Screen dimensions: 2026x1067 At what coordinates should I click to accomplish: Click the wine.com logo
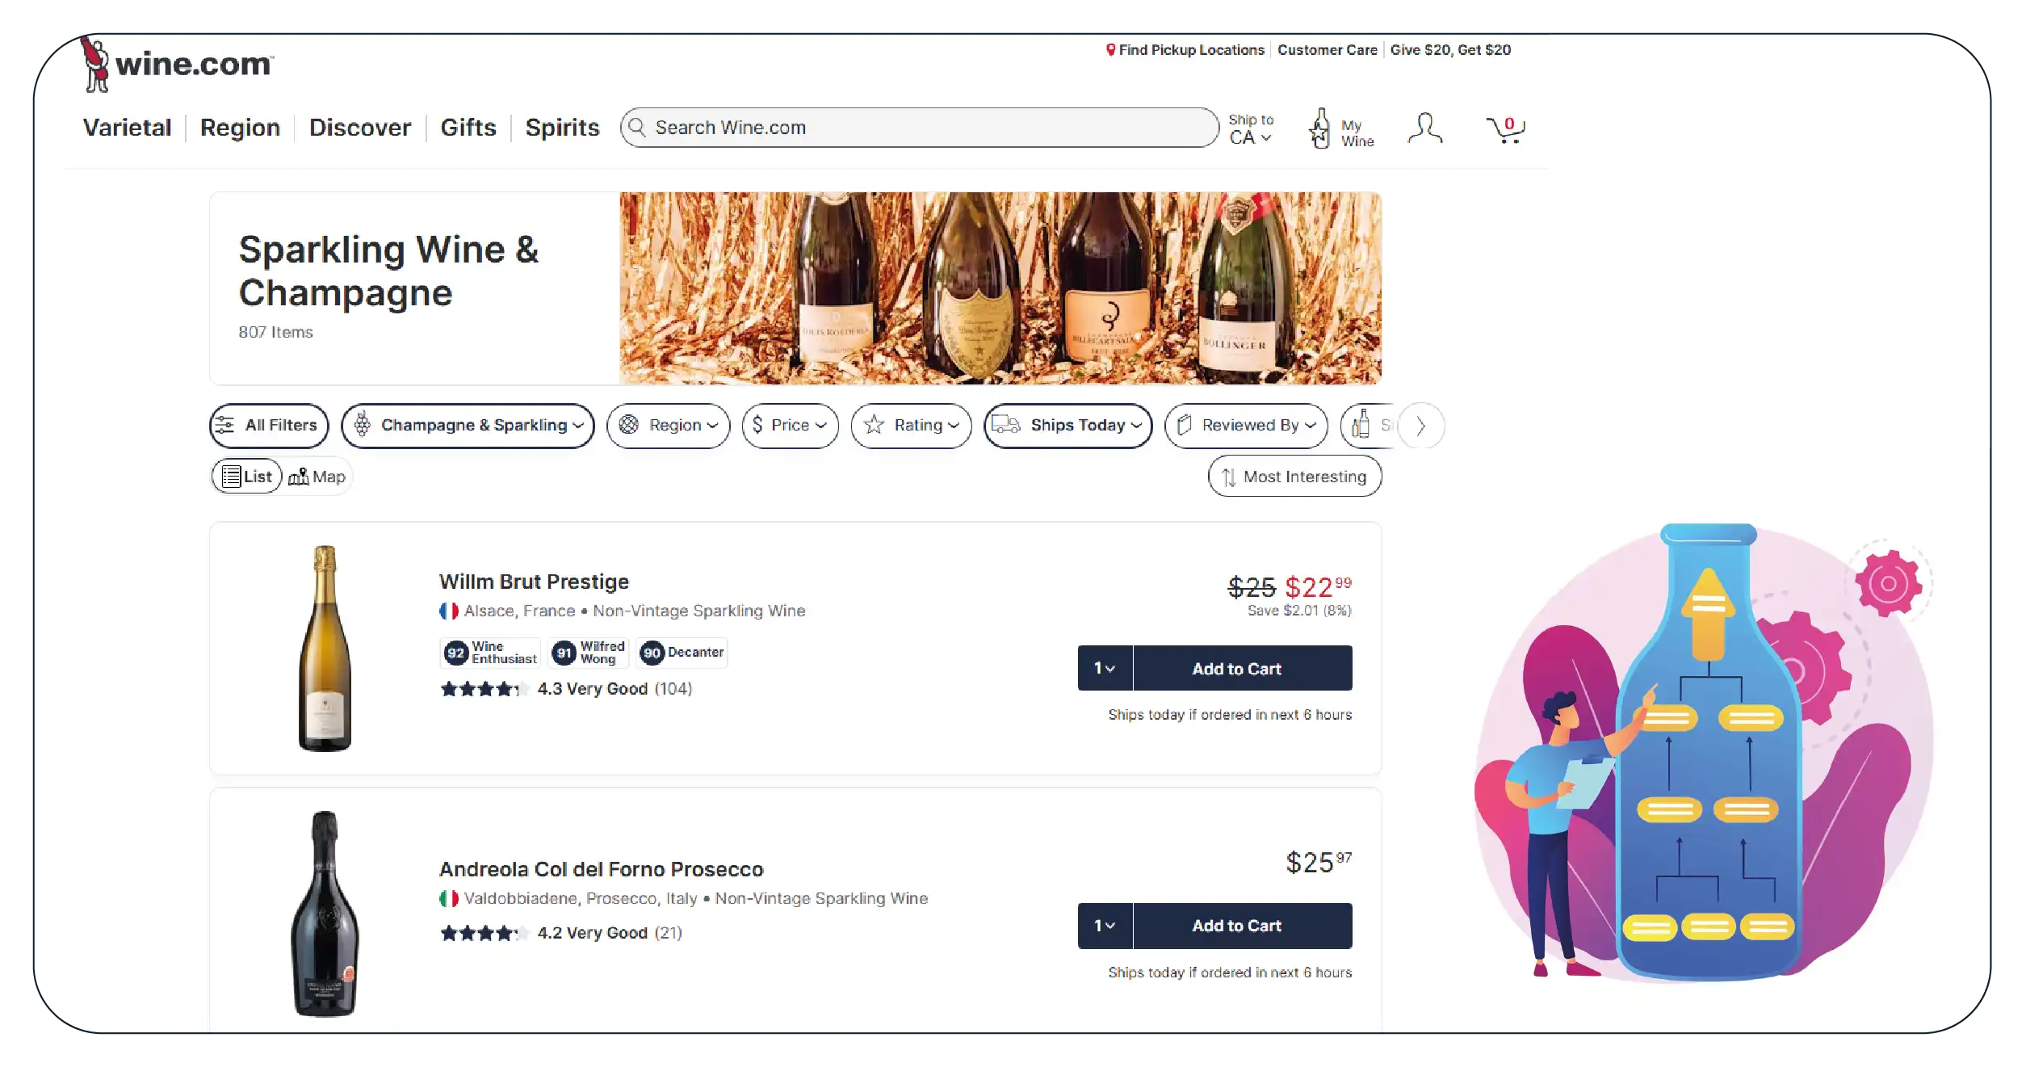(179, 65)
